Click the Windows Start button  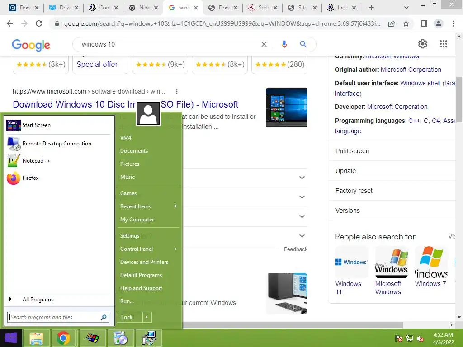[11, 338]
